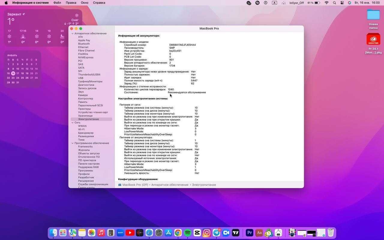Screen dimensions: 384x240
Task: Collapse the Программное обеспечение section
Action: coord(73,143)
